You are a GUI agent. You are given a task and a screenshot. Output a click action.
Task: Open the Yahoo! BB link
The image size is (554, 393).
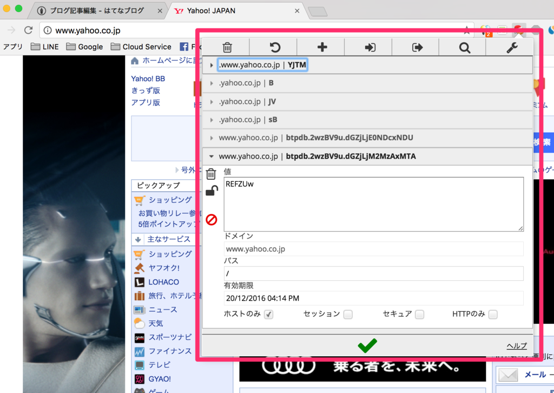point(148,78)
